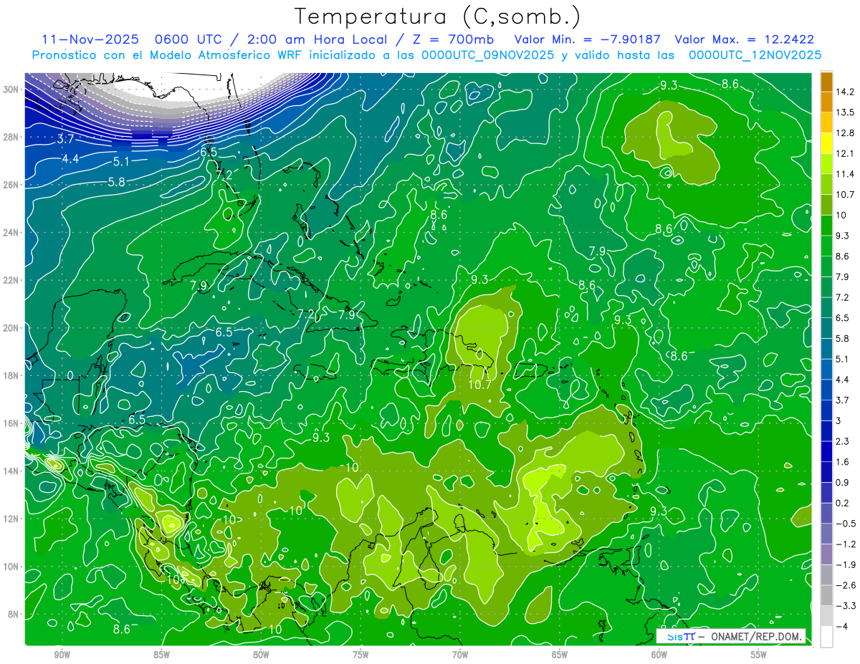The height and width of the screenshot is (664, 860).
Task: Click the legend label '1.6'
Action: point(842,462)
